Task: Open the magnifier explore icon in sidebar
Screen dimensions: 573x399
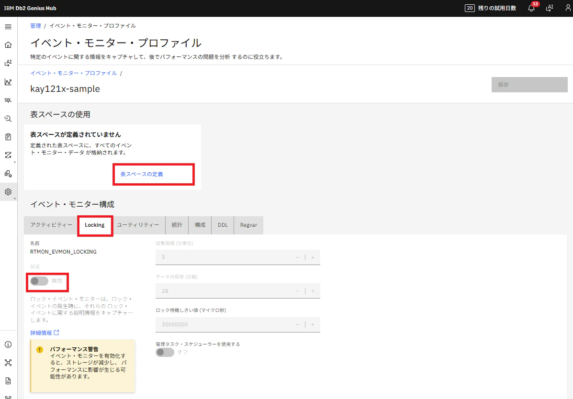Action: (x=8, y=118)
